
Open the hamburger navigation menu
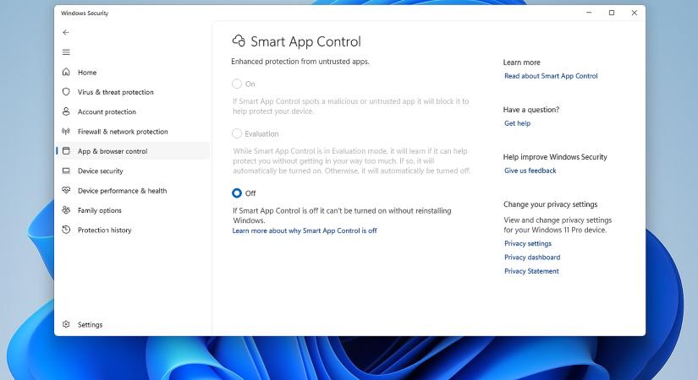(66, 52)
